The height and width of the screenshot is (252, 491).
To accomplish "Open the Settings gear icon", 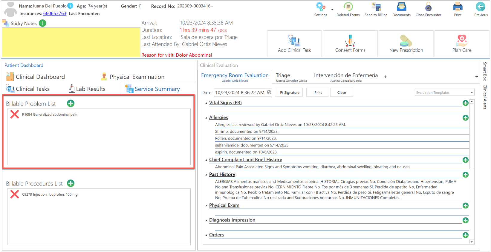I will click(x=320, y=7).
